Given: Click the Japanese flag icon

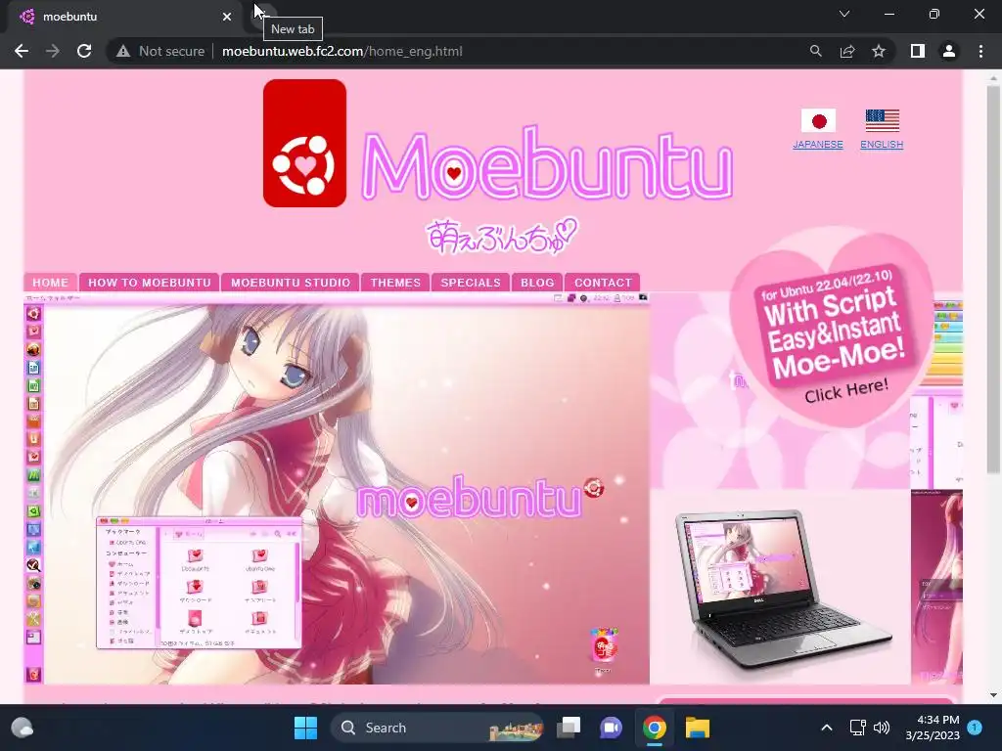Looking at the screenshot, I should 818,120.
